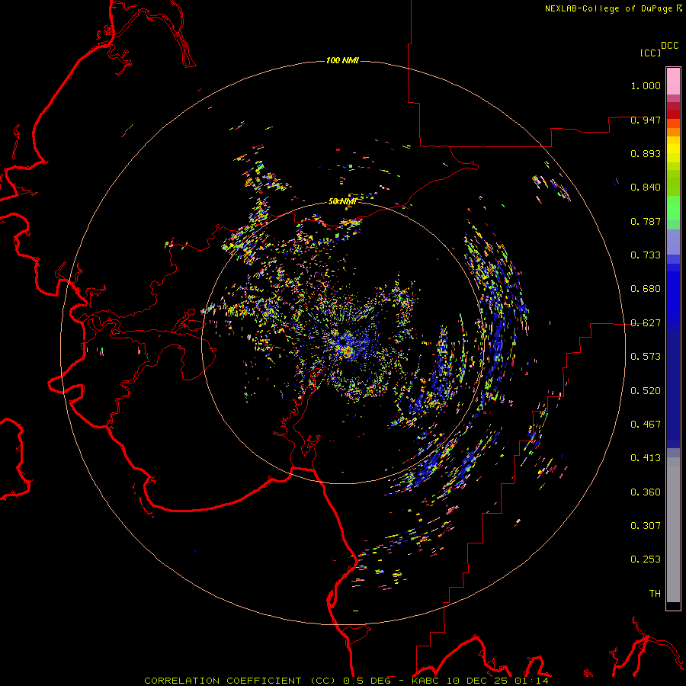Click the 0.627 colorbar value
Image resolution: width=686 pixels, height=686 pixels.
[646, 323]
